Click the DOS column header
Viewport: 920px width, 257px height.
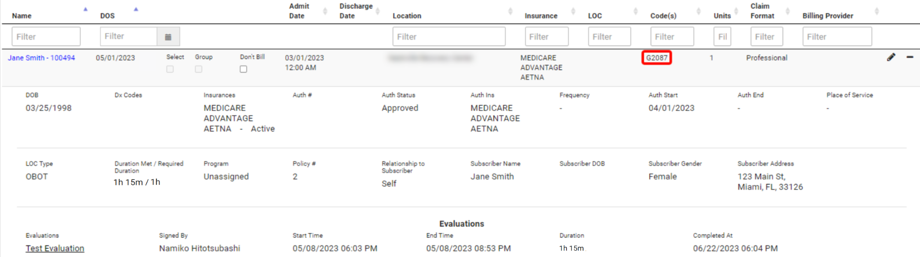[x=107, y=16]
